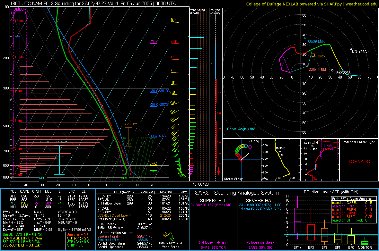Click the 'Effective Layer STP (with CIN)' title
Image resolution: width=379 pixels, height=251 pixels.
(331, 192)
